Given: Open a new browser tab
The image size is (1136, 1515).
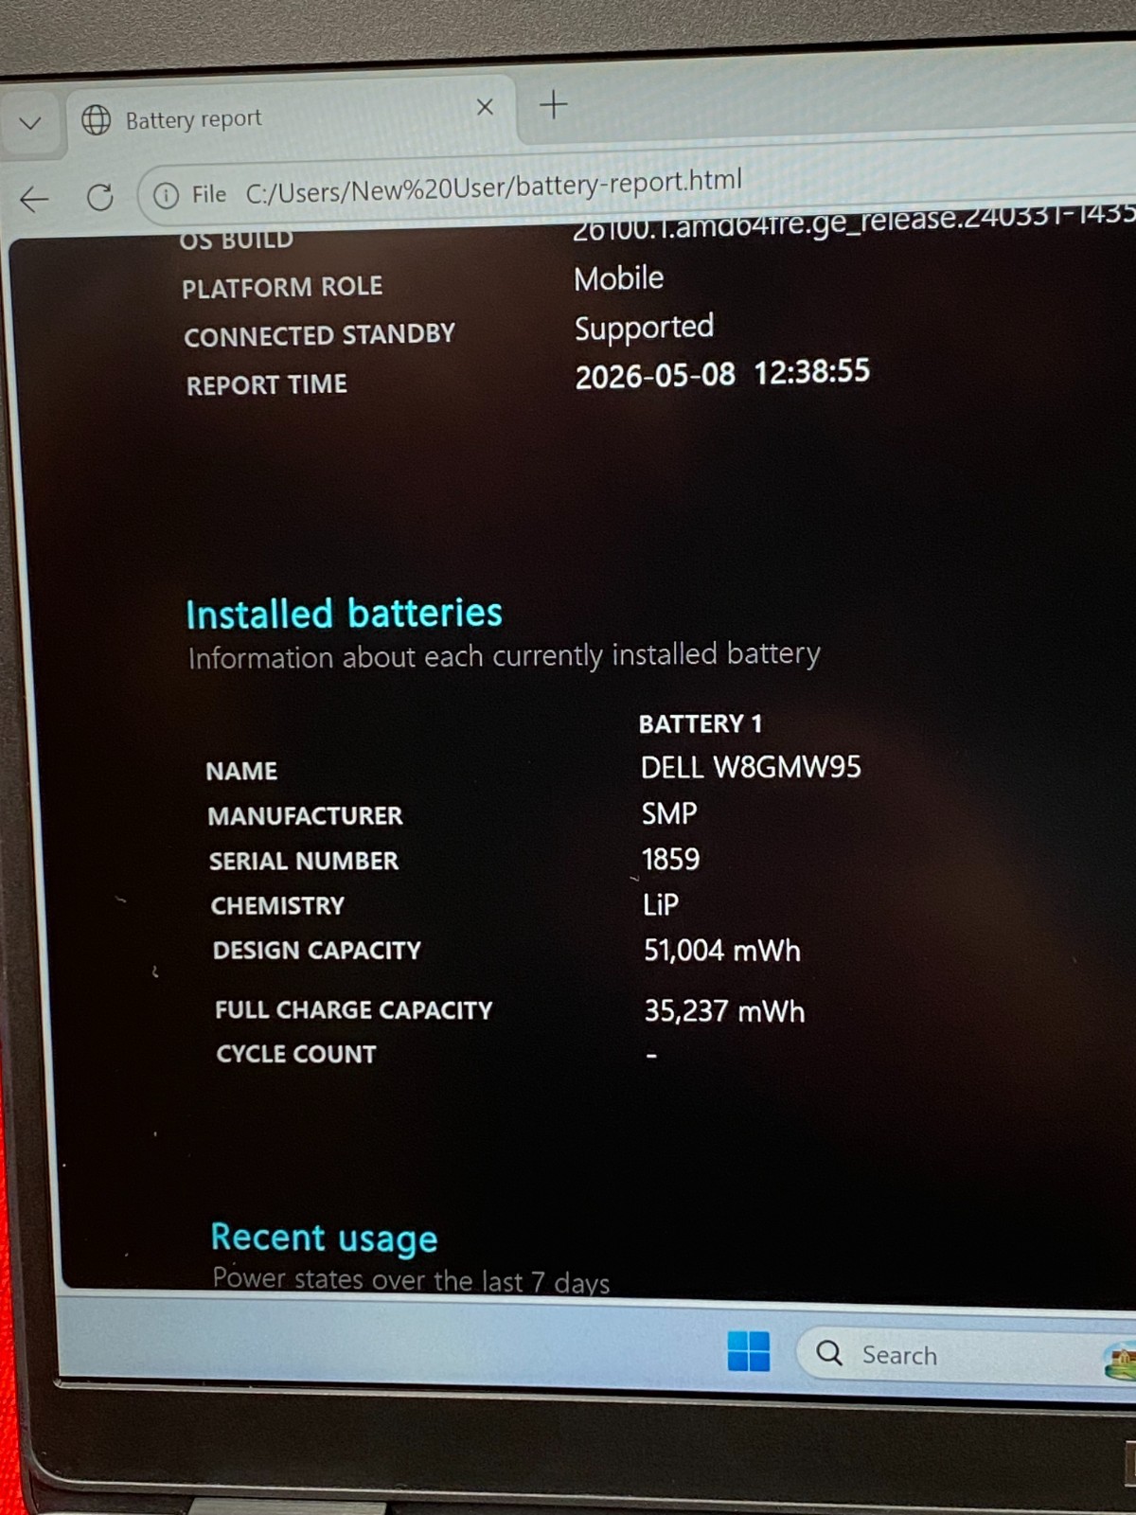Looking at the screenshot, I should pos(554,104).
